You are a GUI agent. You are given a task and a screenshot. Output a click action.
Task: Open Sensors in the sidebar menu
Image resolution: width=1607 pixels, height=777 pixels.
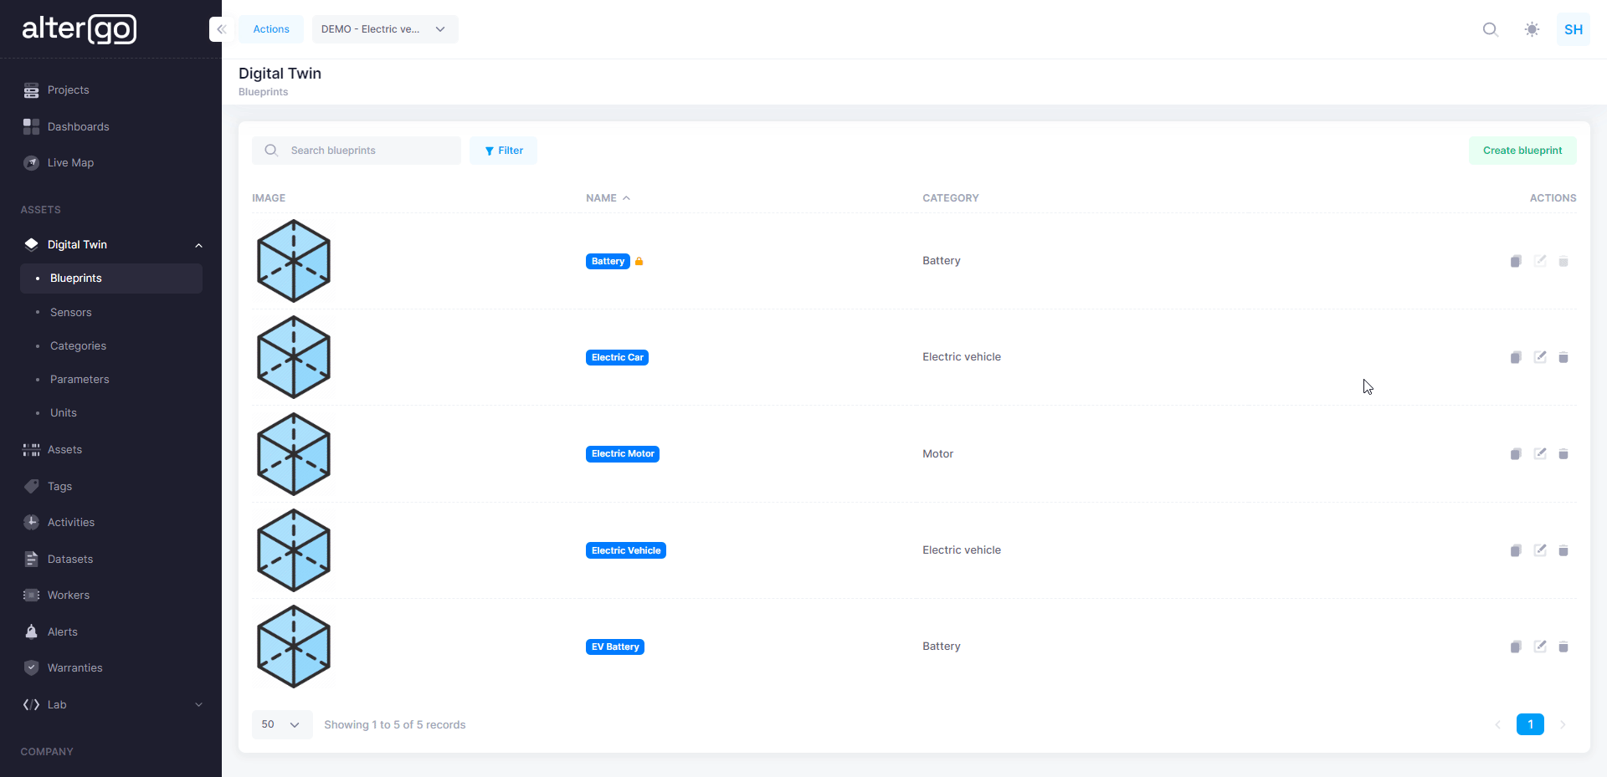click(71, 312)
